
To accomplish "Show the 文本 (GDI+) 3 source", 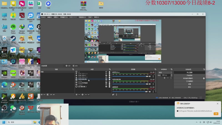I will [x=106, y=74].
